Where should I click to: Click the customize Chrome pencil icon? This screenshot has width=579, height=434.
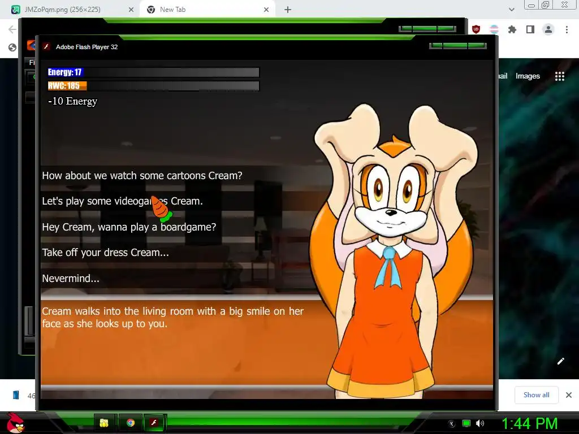pyautogui.click(x=560, y=361)
